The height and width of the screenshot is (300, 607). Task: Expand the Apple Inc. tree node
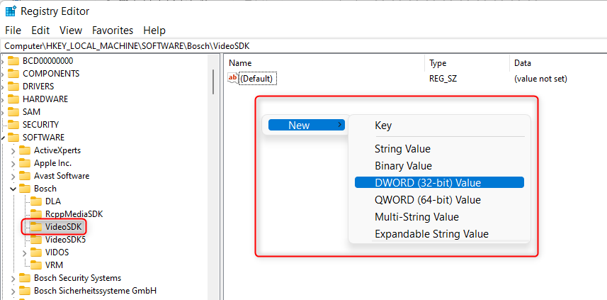13,163
